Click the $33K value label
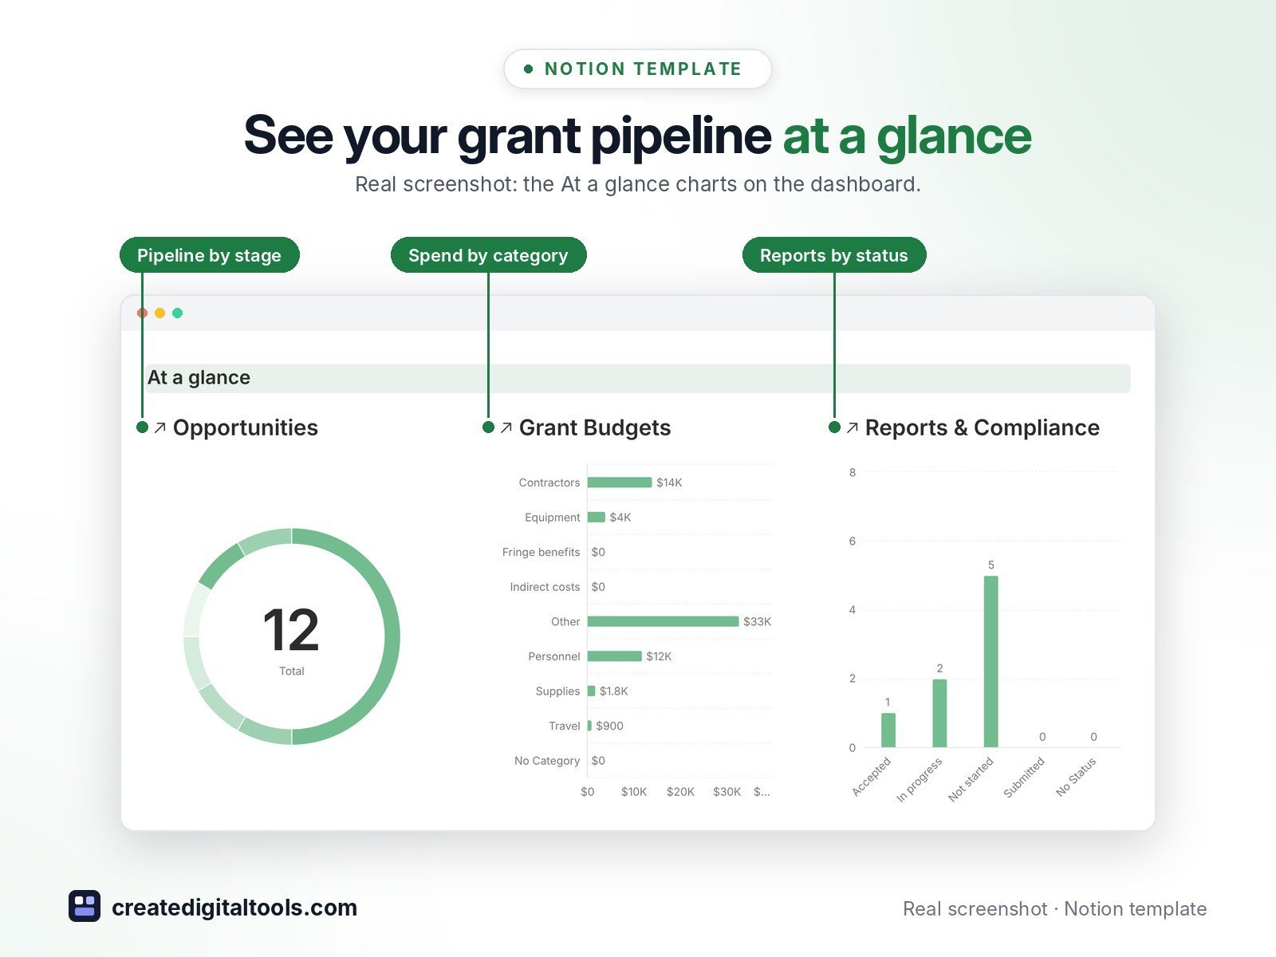The image size is (1276, 957). (758, 621)
